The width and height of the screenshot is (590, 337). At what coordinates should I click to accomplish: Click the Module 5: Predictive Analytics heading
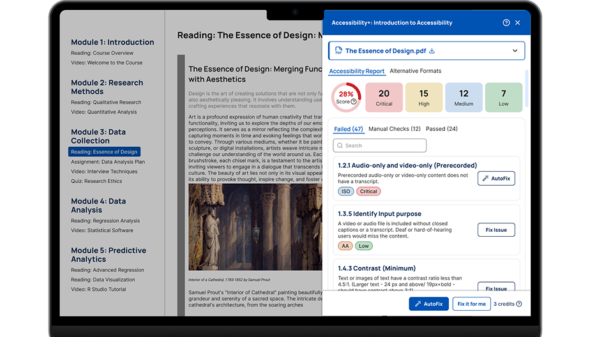tap(109, 255)
